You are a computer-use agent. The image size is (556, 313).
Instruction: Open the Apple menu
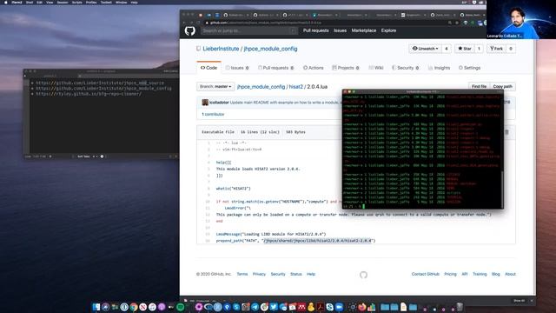pos(6,2)
